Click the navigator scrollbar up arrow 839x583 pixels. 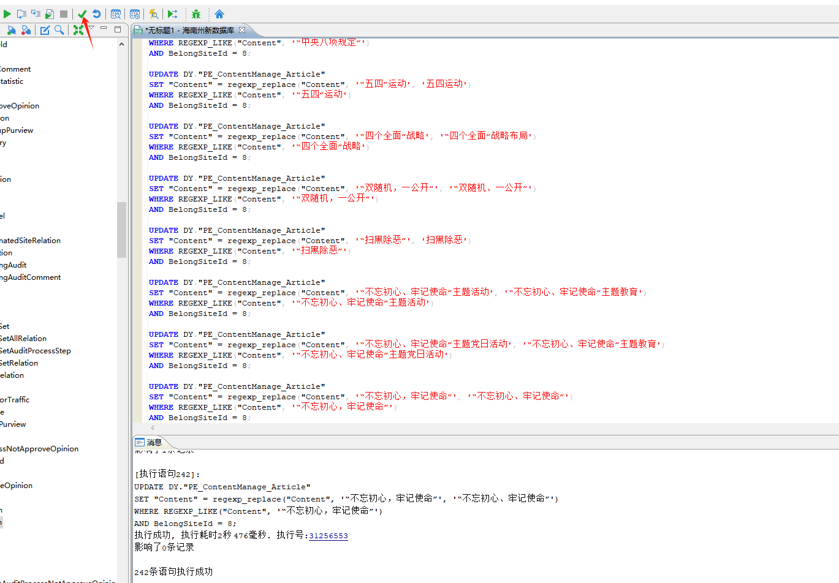(121, 44)
